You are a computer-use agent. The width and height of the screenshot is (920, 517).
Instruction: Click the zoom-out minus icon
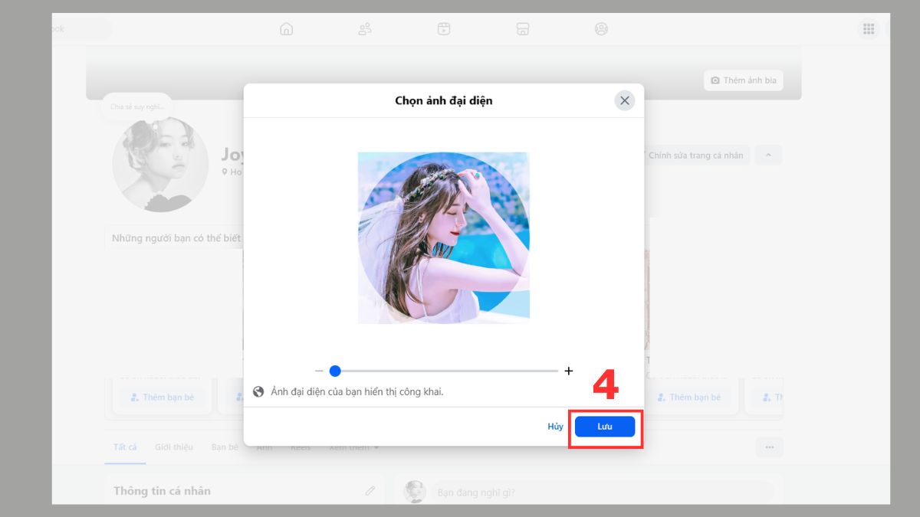pyautogui.click(x=319, y=371)
